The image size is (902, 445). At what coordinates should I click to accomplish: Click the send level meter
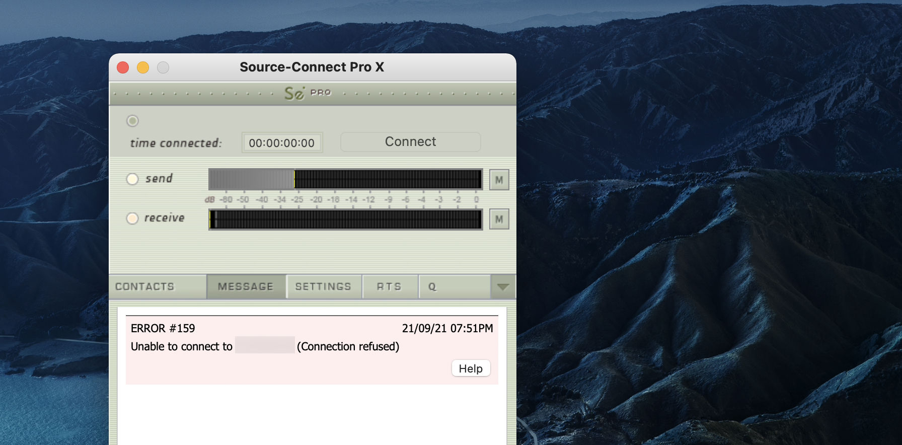pos(345,179)
